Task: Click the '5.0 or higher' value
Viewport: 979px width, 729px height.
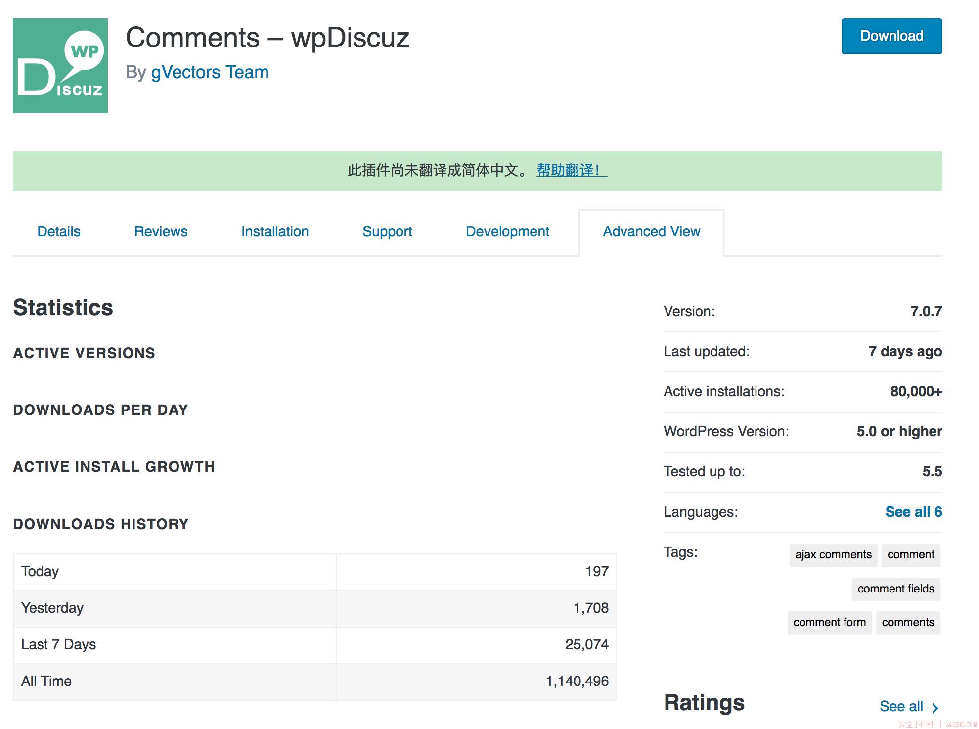Action: click(x=899, y=432)
